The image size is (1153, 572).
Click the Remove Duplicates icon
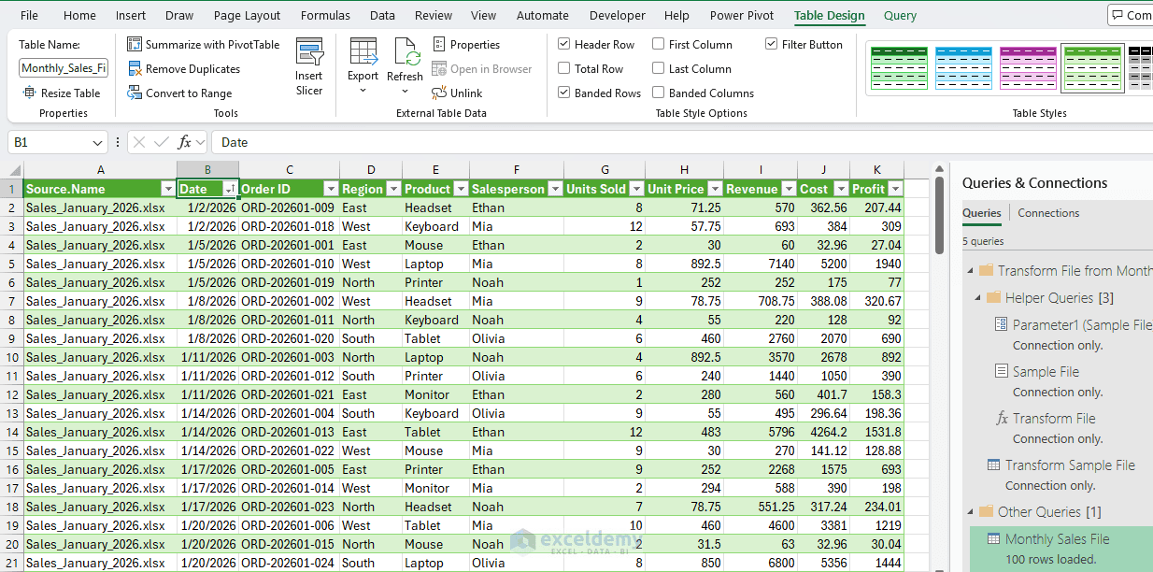click(x=135, y=68)
